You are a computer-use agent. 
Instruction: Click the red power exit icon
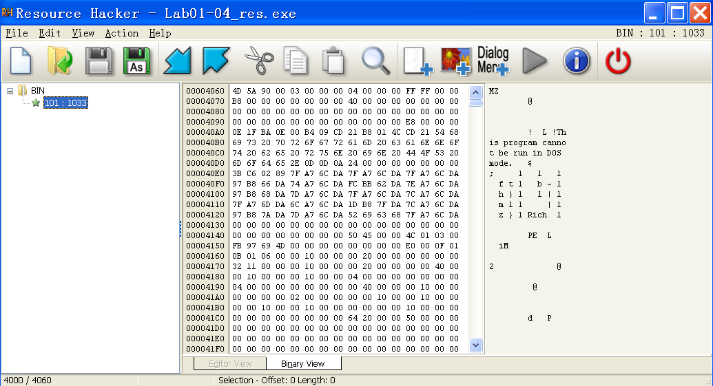[x=618, y=61]
